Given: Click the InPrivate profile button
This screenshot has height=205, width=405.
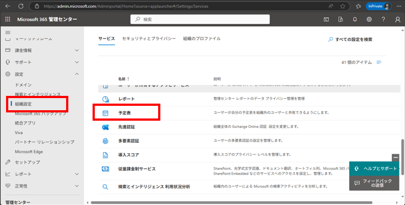Looking at the screenshot, I should click(x=379, y=6).
